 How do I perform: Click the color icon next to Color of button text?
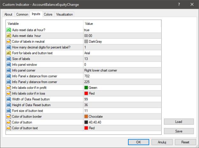point(9,128)
